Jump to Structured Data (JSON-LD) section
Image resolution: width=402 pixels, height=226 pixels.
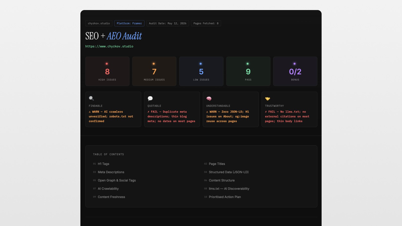[x=229, y=172]
